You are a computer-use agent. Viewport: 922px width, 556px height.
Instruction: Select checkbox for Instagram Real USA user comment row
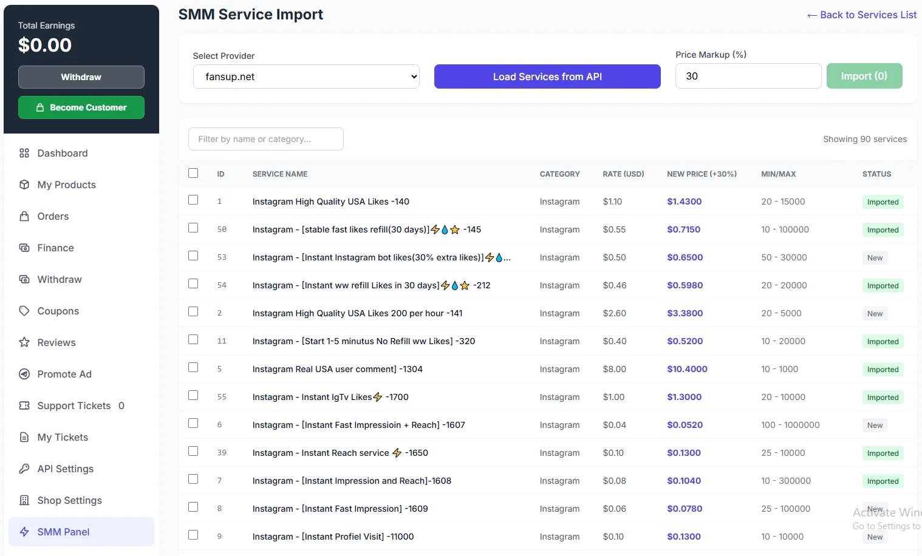(x=193, y=367)
